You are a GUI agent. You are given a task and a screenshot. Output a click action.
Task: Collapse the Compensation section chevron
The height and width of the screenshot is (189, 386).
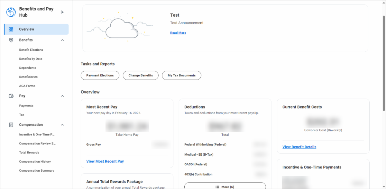pos(63,125)
